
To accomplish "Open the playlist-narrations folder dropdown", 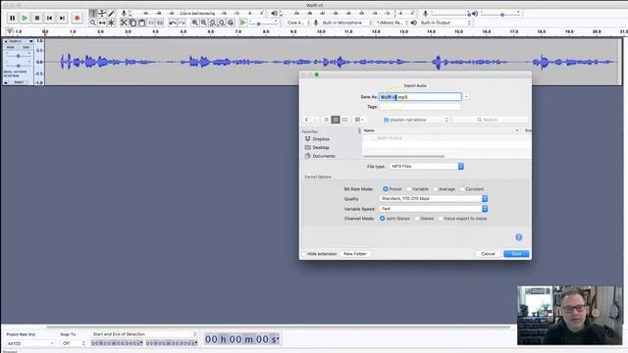I will click(416, 120).
